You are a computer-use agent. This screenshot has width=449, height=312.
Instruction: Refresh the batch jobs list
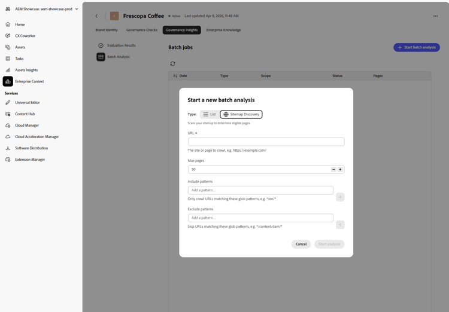pos(172,64)
